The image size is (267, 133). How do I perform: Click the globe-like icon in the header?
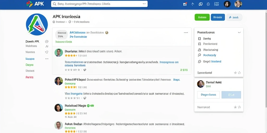point(208,4)
